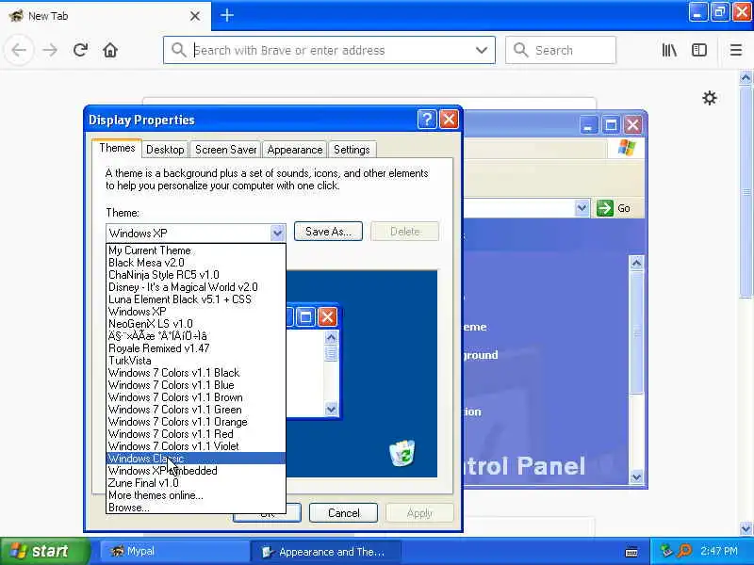Open the browser home page
The image size is (754, 565).
tap(110, 50)
